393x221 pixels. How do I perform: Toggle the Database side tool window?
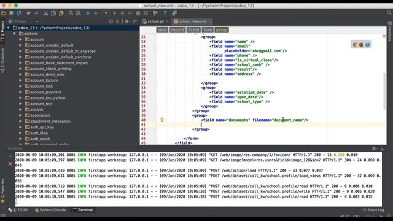(x=390, y=31)
